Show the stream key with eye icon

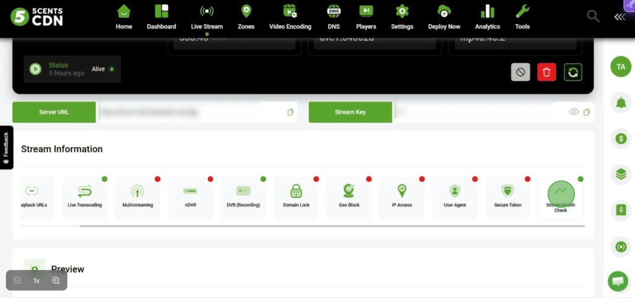pos(574,112)
